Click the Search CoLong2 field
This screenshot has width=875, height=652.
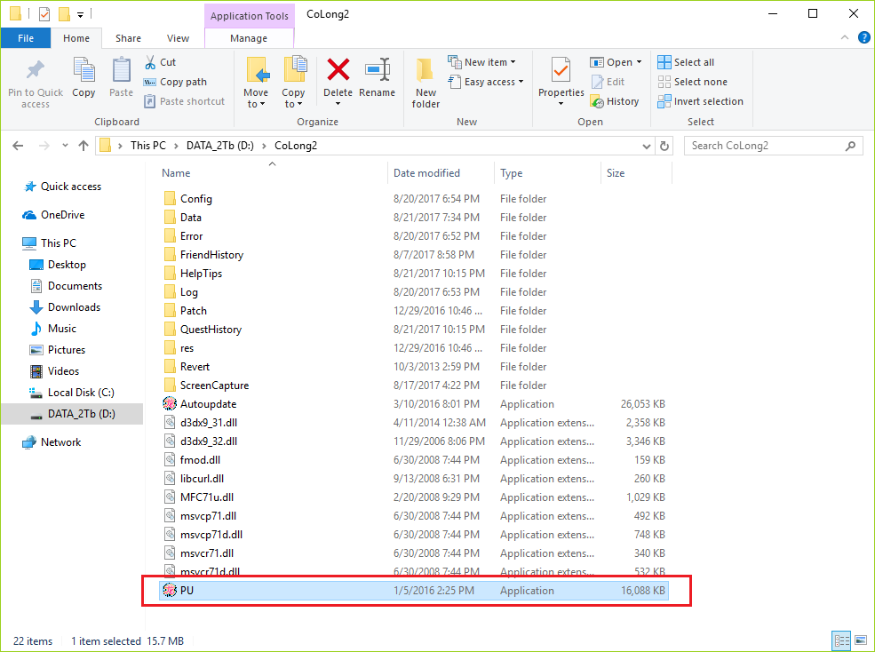[x=773, y=146]
